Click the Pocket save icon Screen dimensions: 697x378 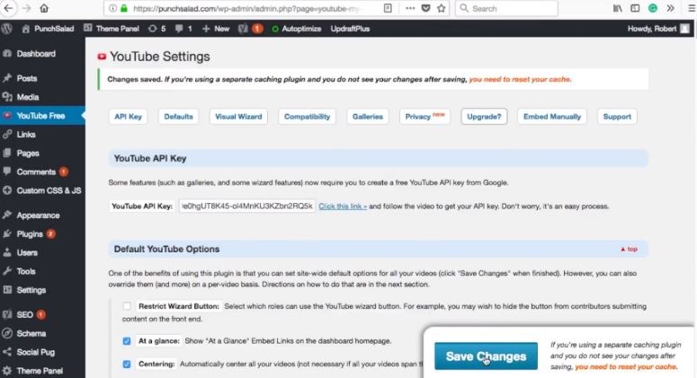click(x=425, y=8)
